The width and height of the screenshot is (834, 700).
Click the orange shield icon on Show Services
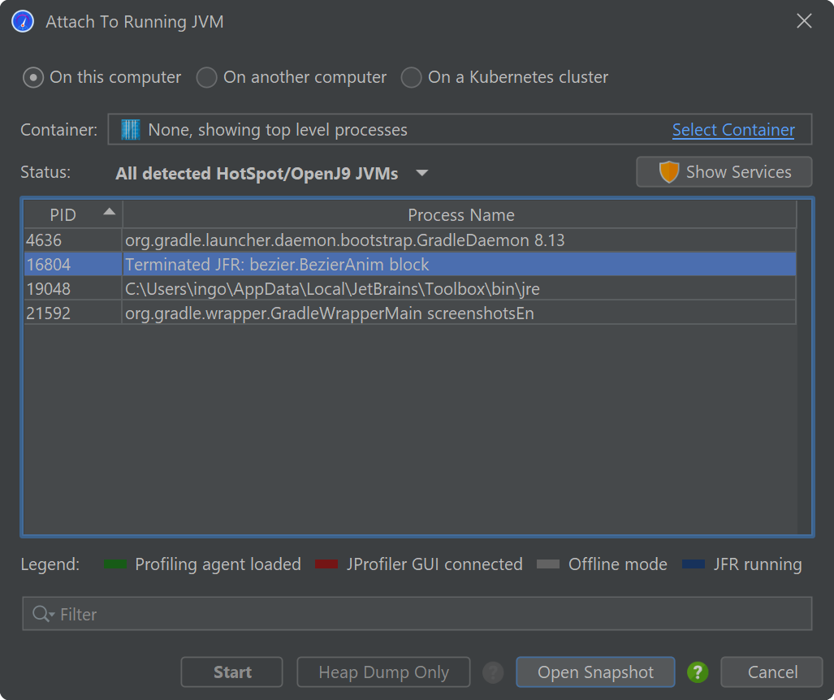point(668,172)
